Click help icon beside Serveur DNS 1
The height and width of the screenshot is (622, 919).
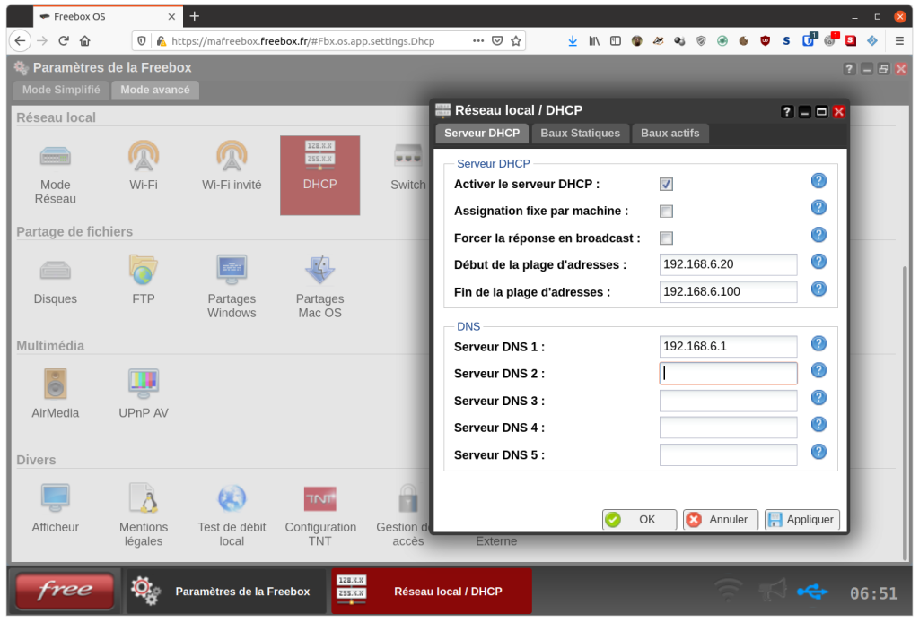[818, 343]
